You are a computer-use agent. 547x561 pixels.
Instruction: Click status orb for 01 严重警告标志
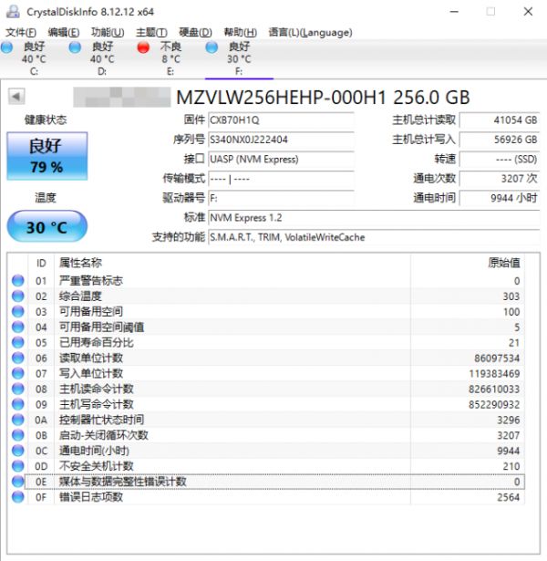(x=17, y=280)
